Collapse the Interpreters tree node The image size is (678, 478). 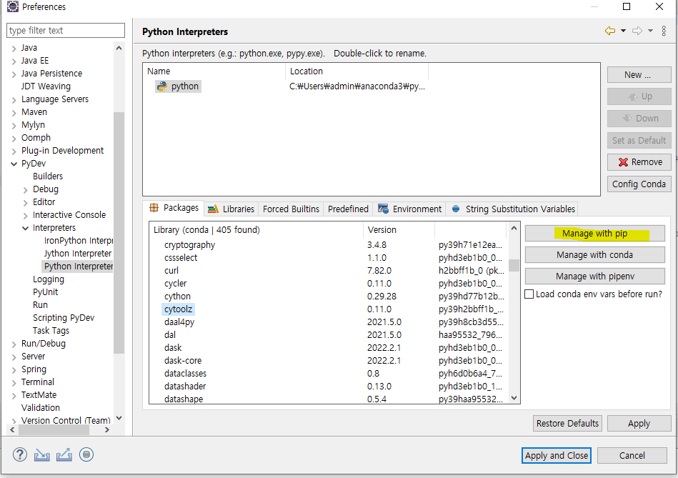tap(26, 229)
